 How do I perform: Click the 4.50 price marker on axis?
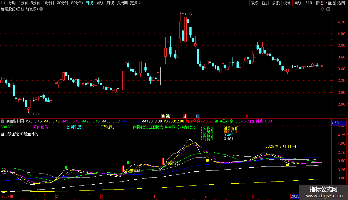[x=335, y=123]
